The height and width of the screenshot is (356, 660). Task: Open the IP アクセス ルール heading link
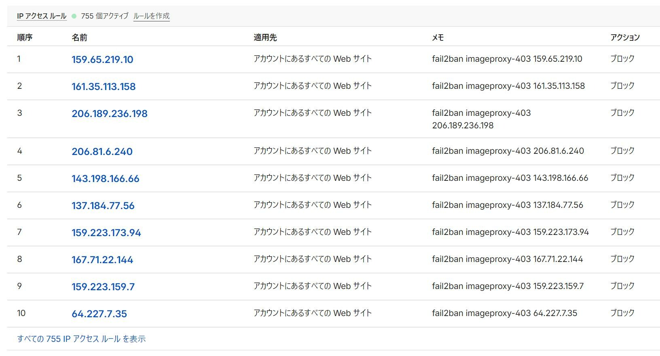[x=42, y=16]
